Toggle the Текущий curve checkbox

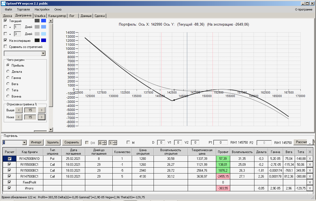(x=5, y=20)
